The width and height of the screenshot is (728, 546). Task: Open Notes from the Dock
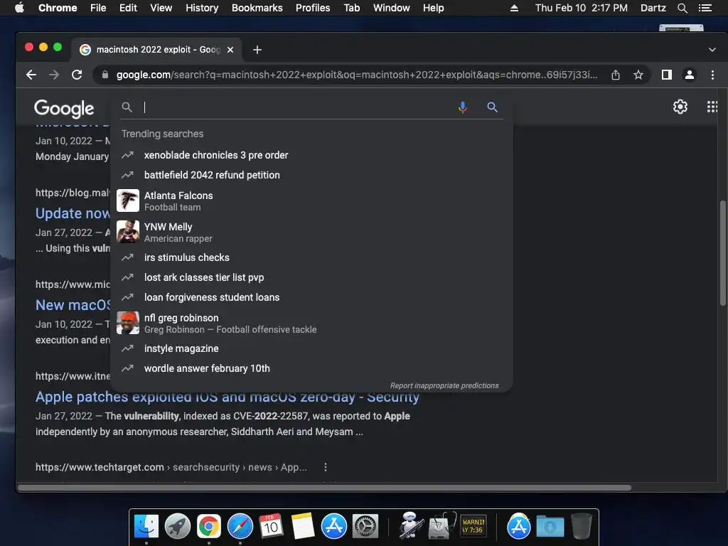pos(303,527)
